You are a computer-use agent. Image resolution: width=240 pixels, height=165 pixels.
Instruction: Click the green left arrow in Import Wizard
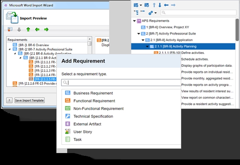37,29
